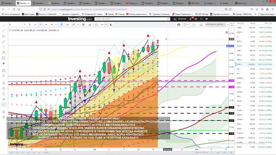
Task: Select the 15 minute timeframe button
Action: click(30, 25)
